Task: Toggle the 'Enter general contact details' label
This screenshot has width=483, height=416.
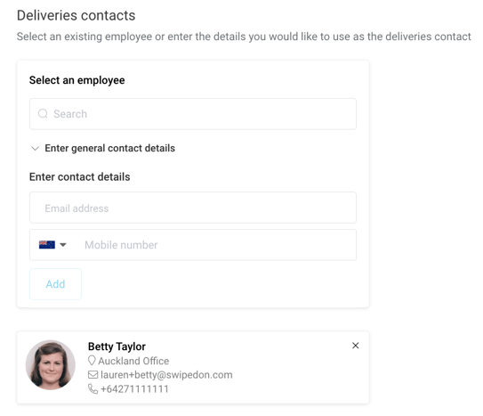Action: (x=109, y=148)
